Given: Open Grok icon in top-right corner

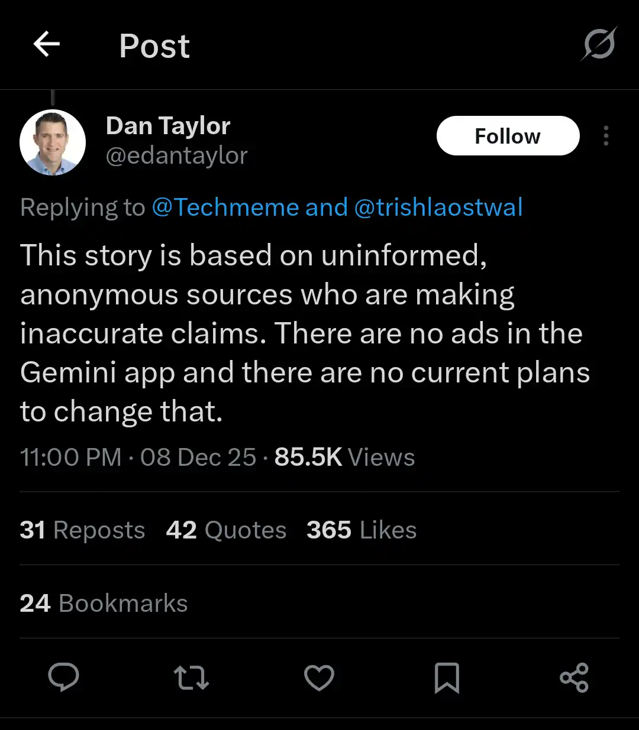Looking at the screenshot, I should [x=599, y=44].
